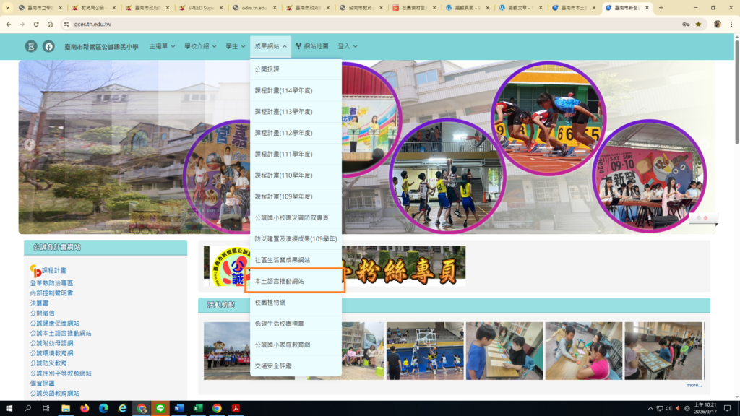
Task: Collapse the 成果網站 menu
Action: 270,46
